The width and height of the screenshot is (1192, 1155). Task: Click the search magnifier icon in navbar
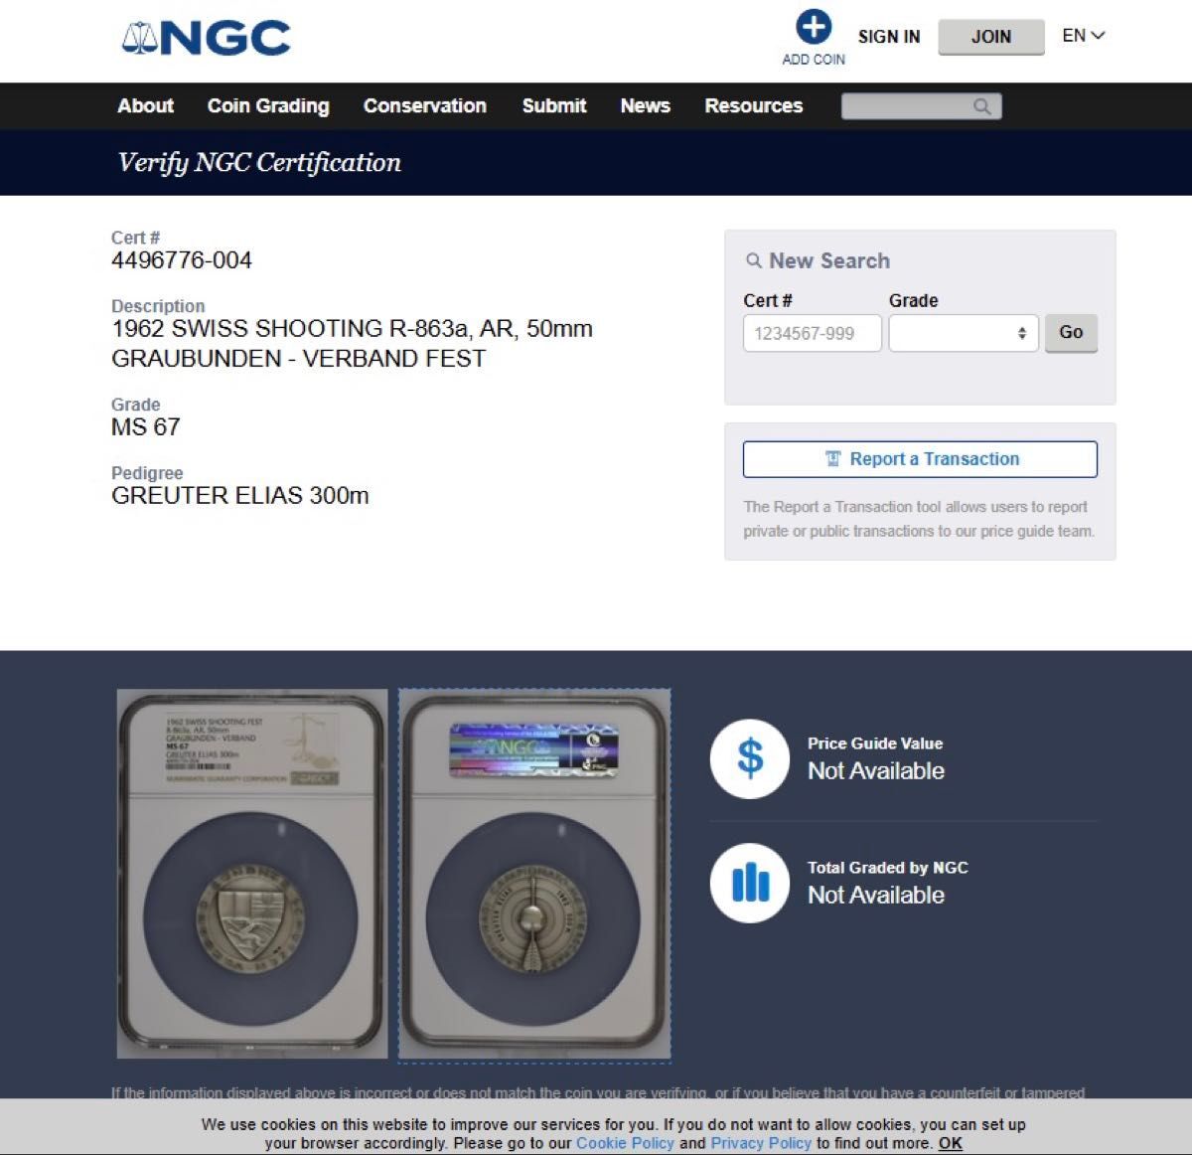981,106
